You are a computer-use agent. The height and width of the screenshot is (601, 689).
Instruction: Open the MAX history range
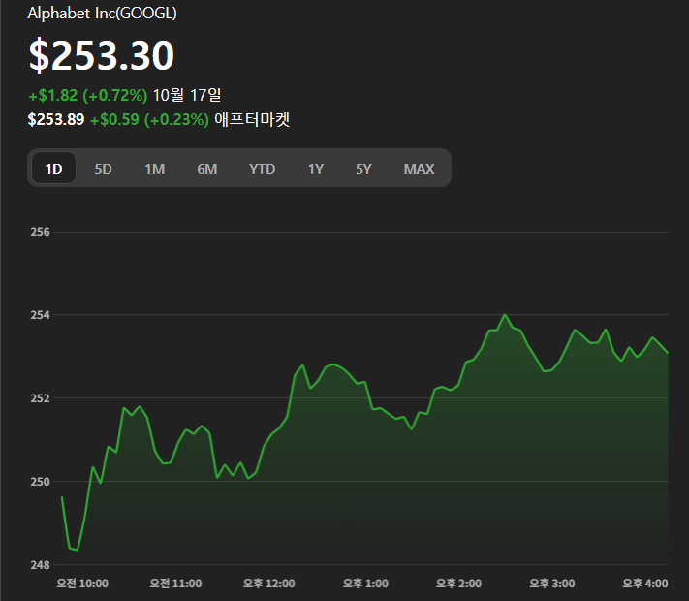click(x=419, y=169)
